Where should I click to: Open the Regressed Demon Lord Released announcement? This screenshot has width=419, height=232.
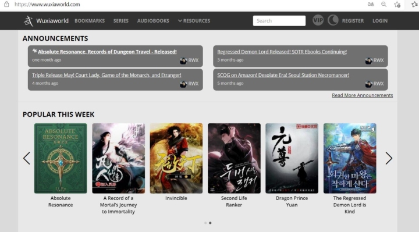click(x=282, y=52)
